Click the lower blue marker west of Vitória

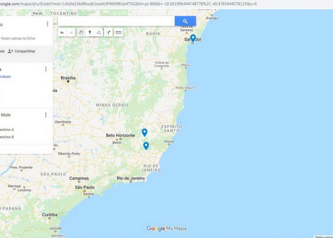[146, 146]
